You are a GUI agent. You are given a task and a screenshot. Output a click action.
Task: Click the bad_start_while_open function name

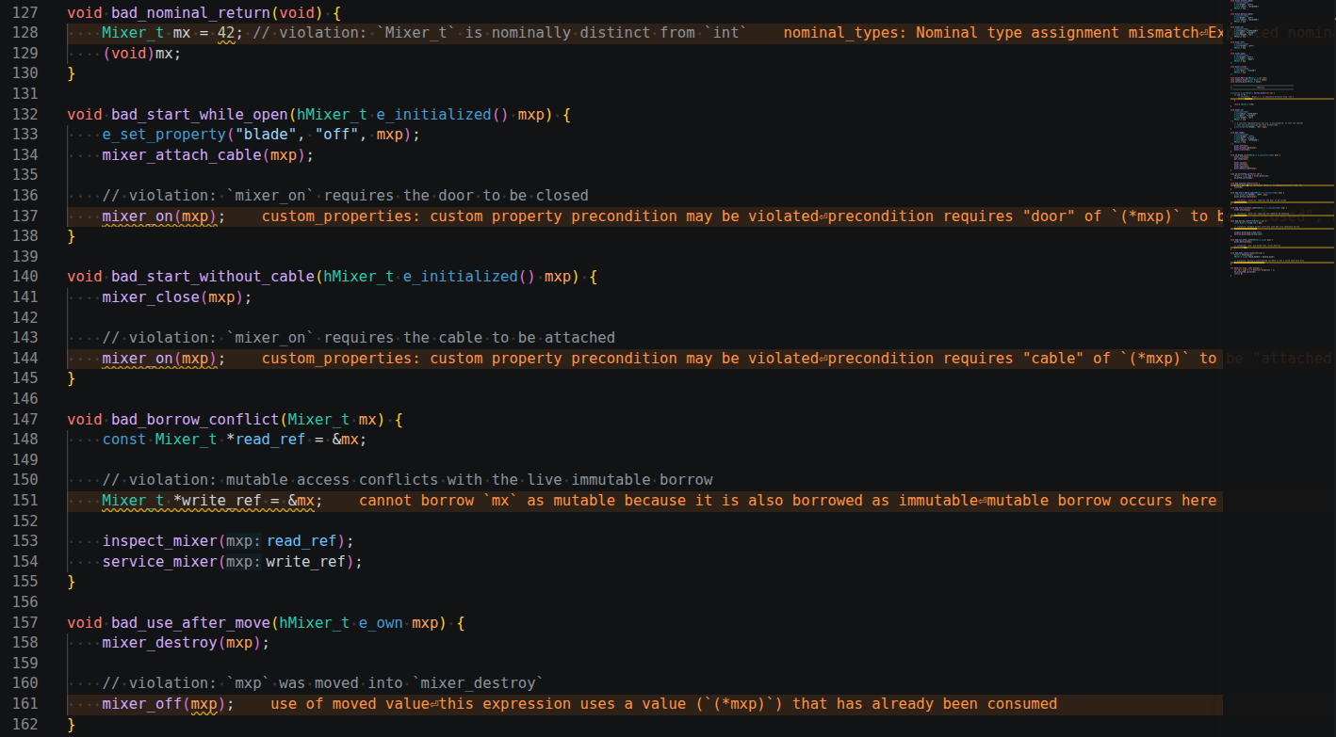click(x=199, y=115)
